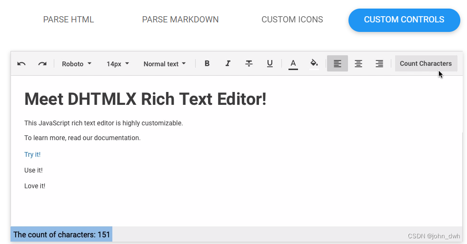Image resolution: width=467 pixels, height=244 pixels.
Task: Apply strikethrough to text
Action: [248, 63]
